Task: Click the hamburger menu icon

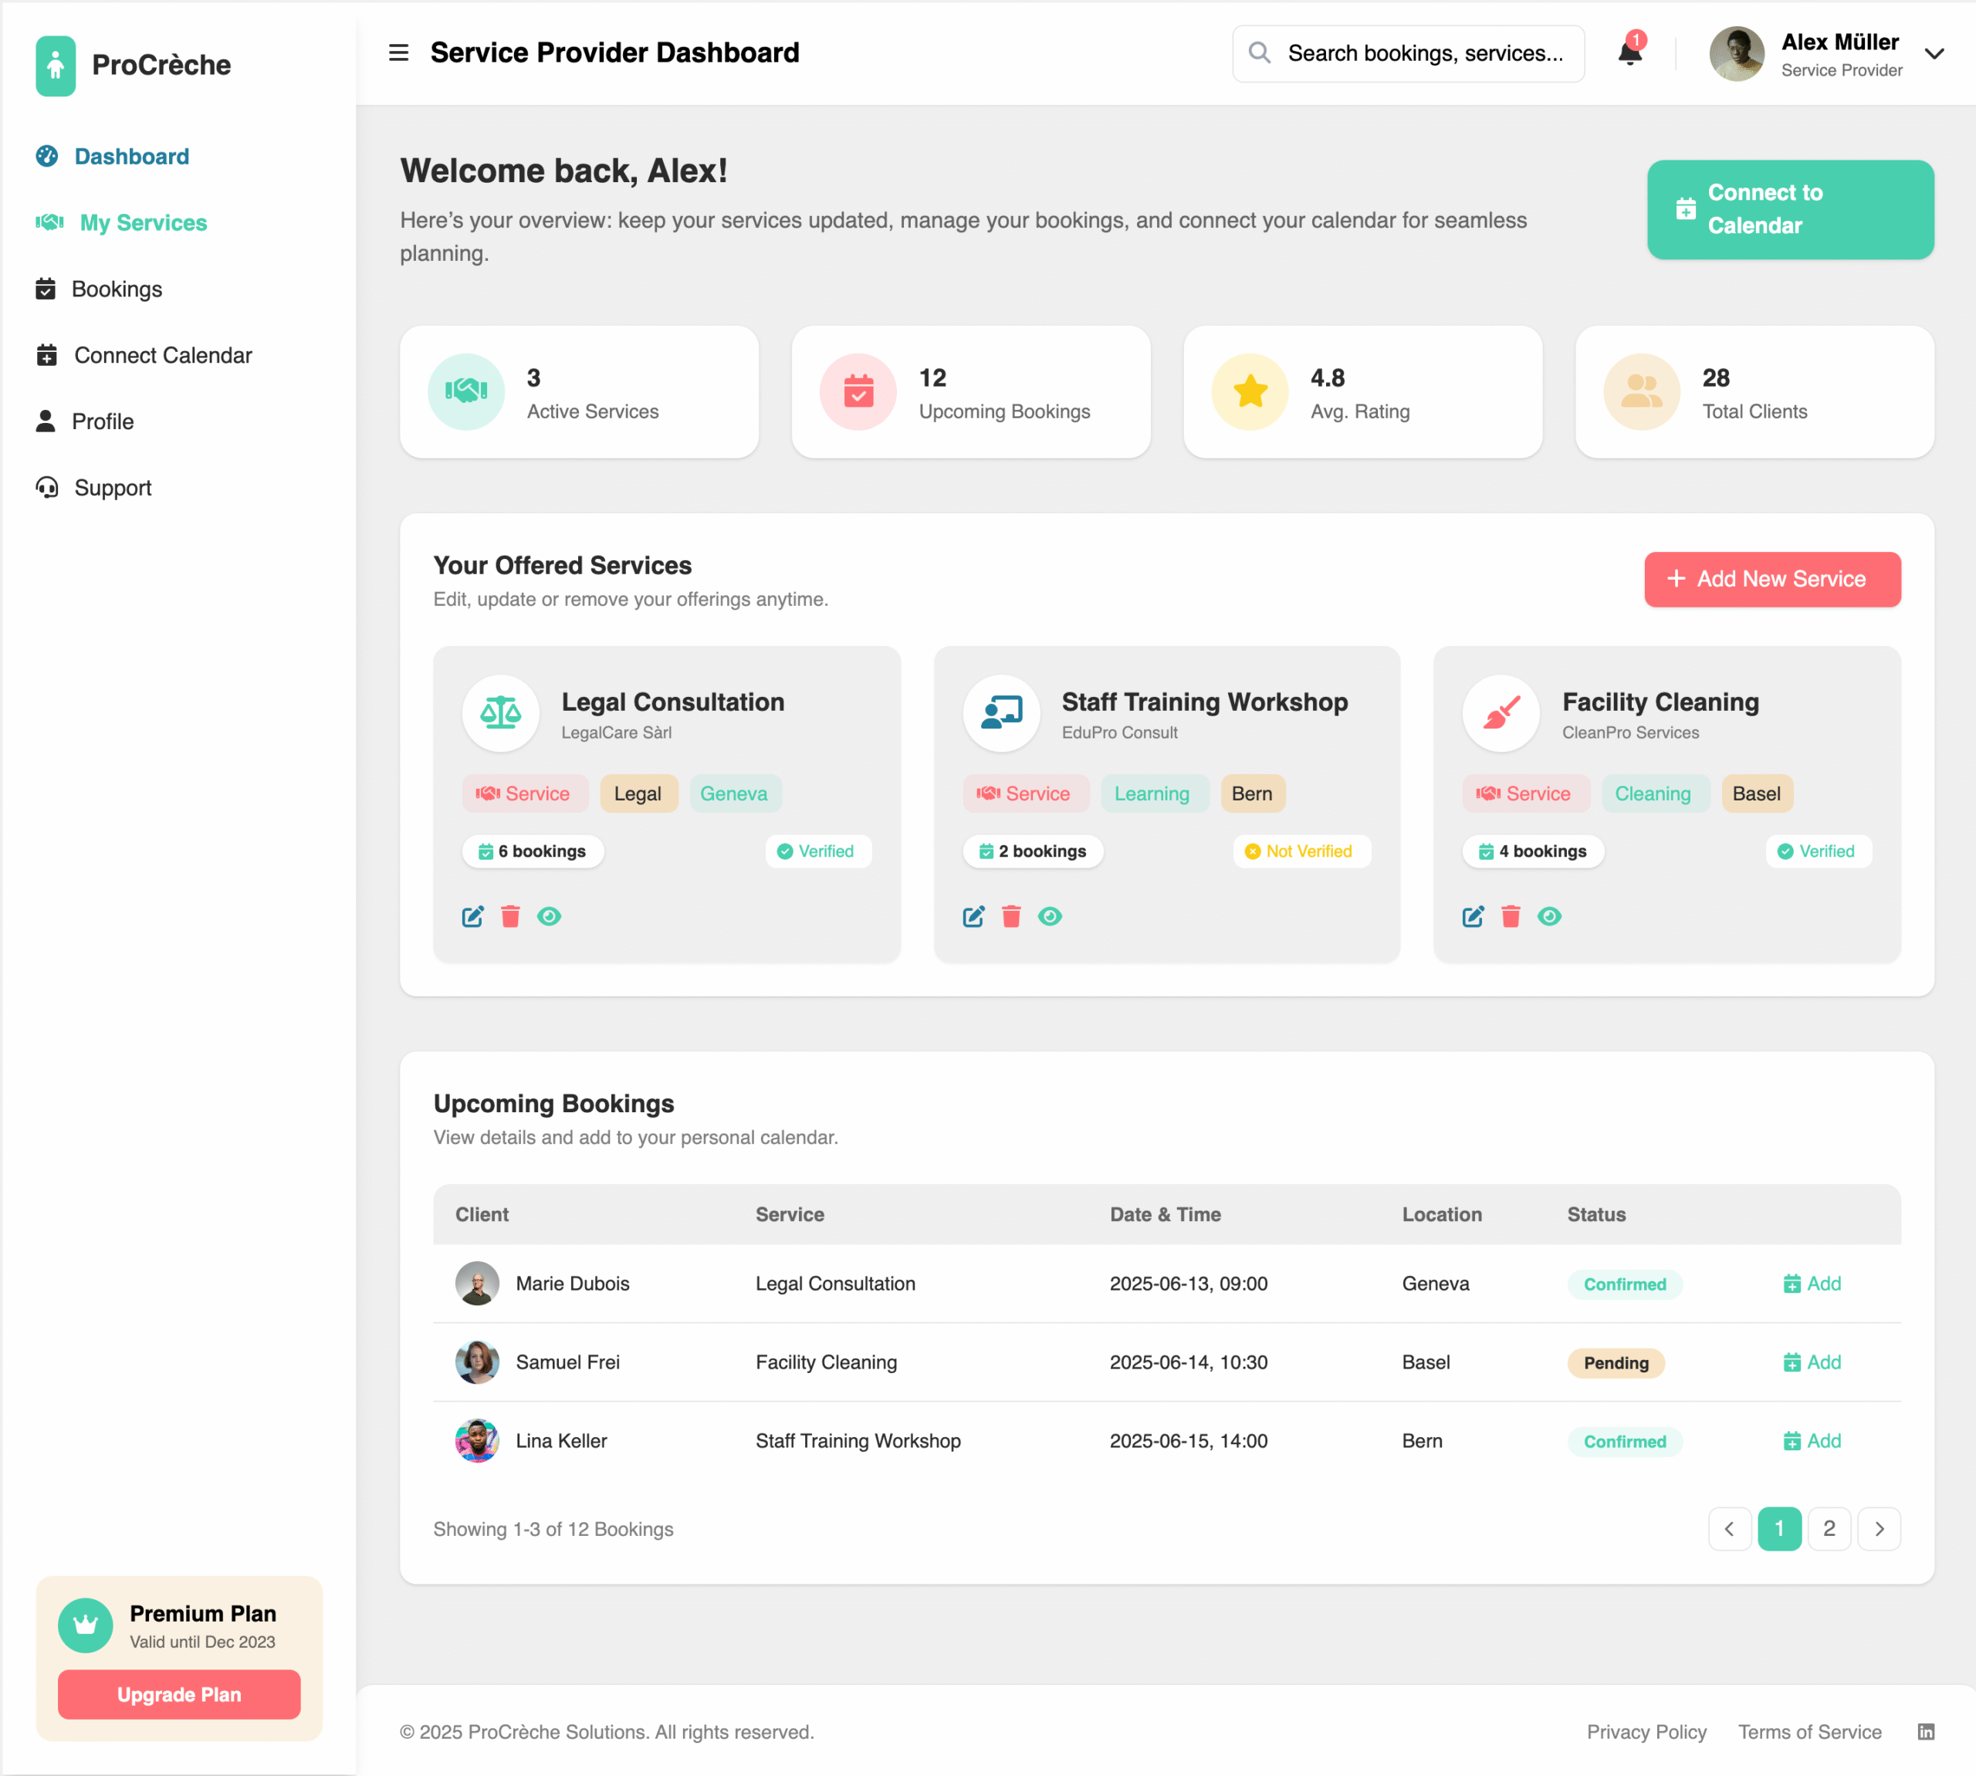Action: click(398, 52)
